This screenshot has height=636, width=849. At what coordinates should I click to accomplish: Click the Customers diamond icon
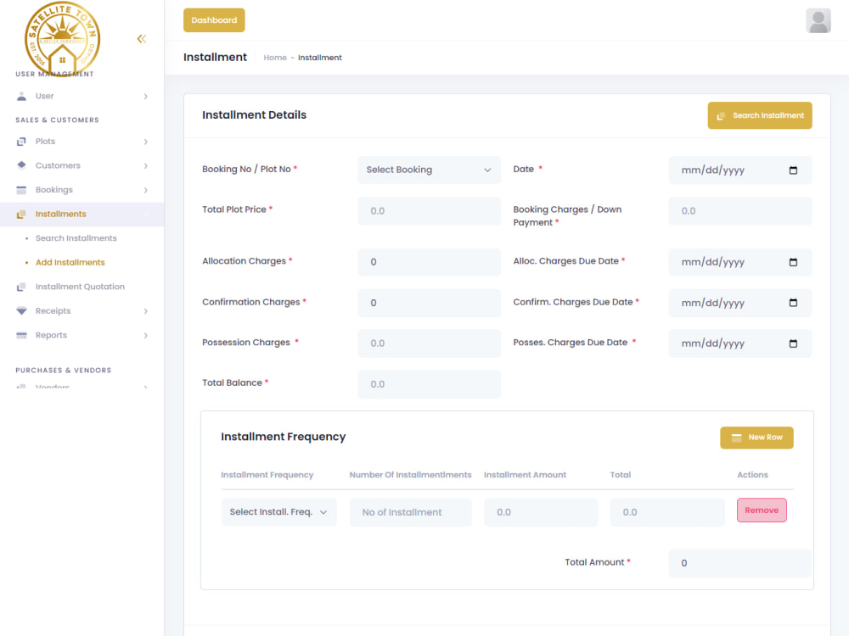click(x=21, y=165)
